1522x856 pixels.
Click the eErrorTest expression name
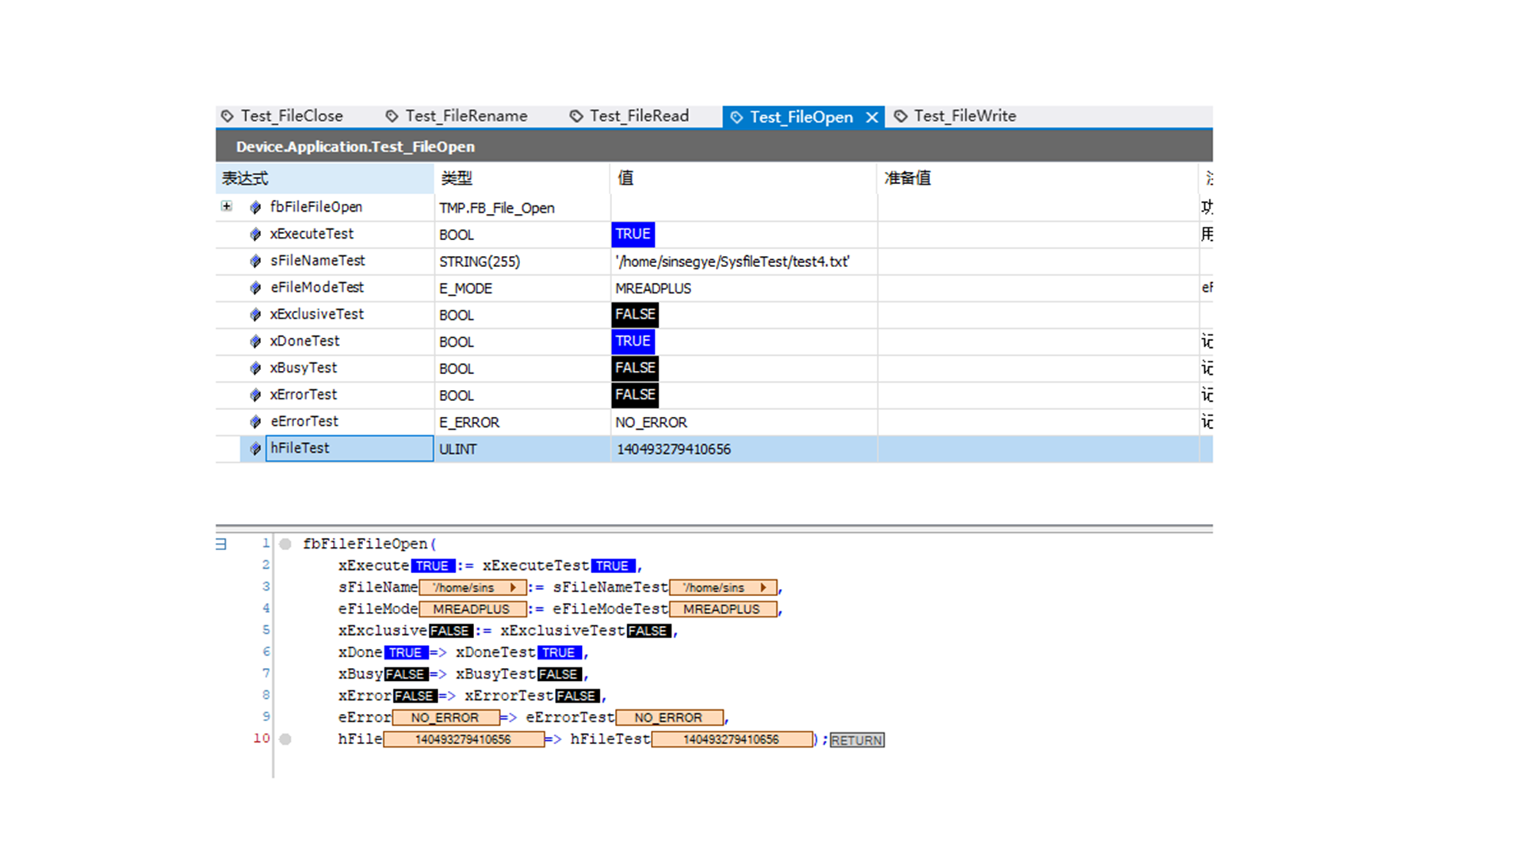click(304, 421)
